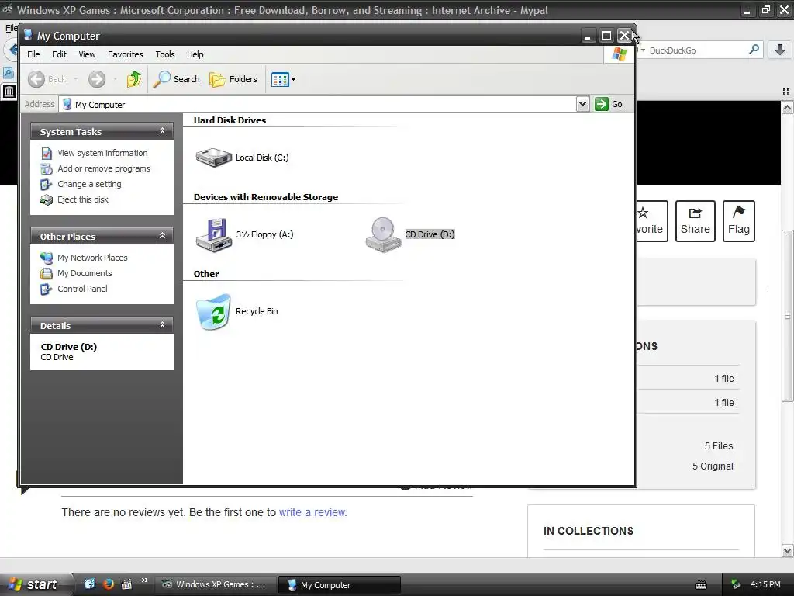Open the Recycle Bin icon
The height and width of the screenshot is (596, 794).
pyautogui.click(x=213, y=312)
